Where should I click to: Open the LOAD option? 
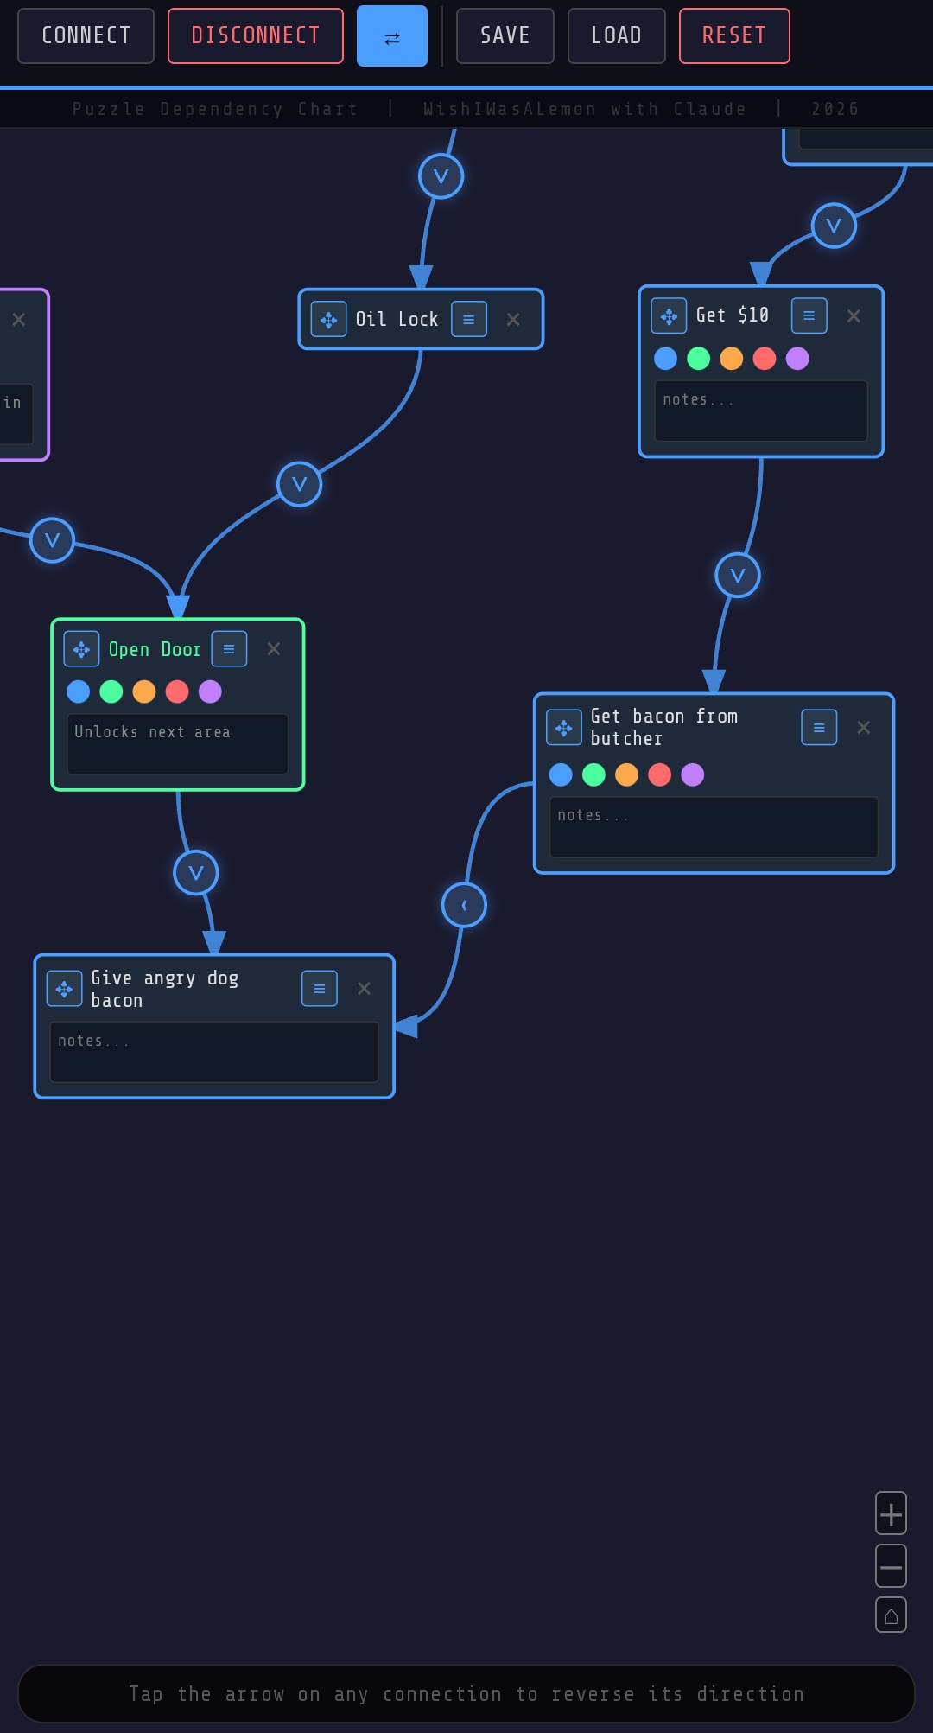click(617, 35)
